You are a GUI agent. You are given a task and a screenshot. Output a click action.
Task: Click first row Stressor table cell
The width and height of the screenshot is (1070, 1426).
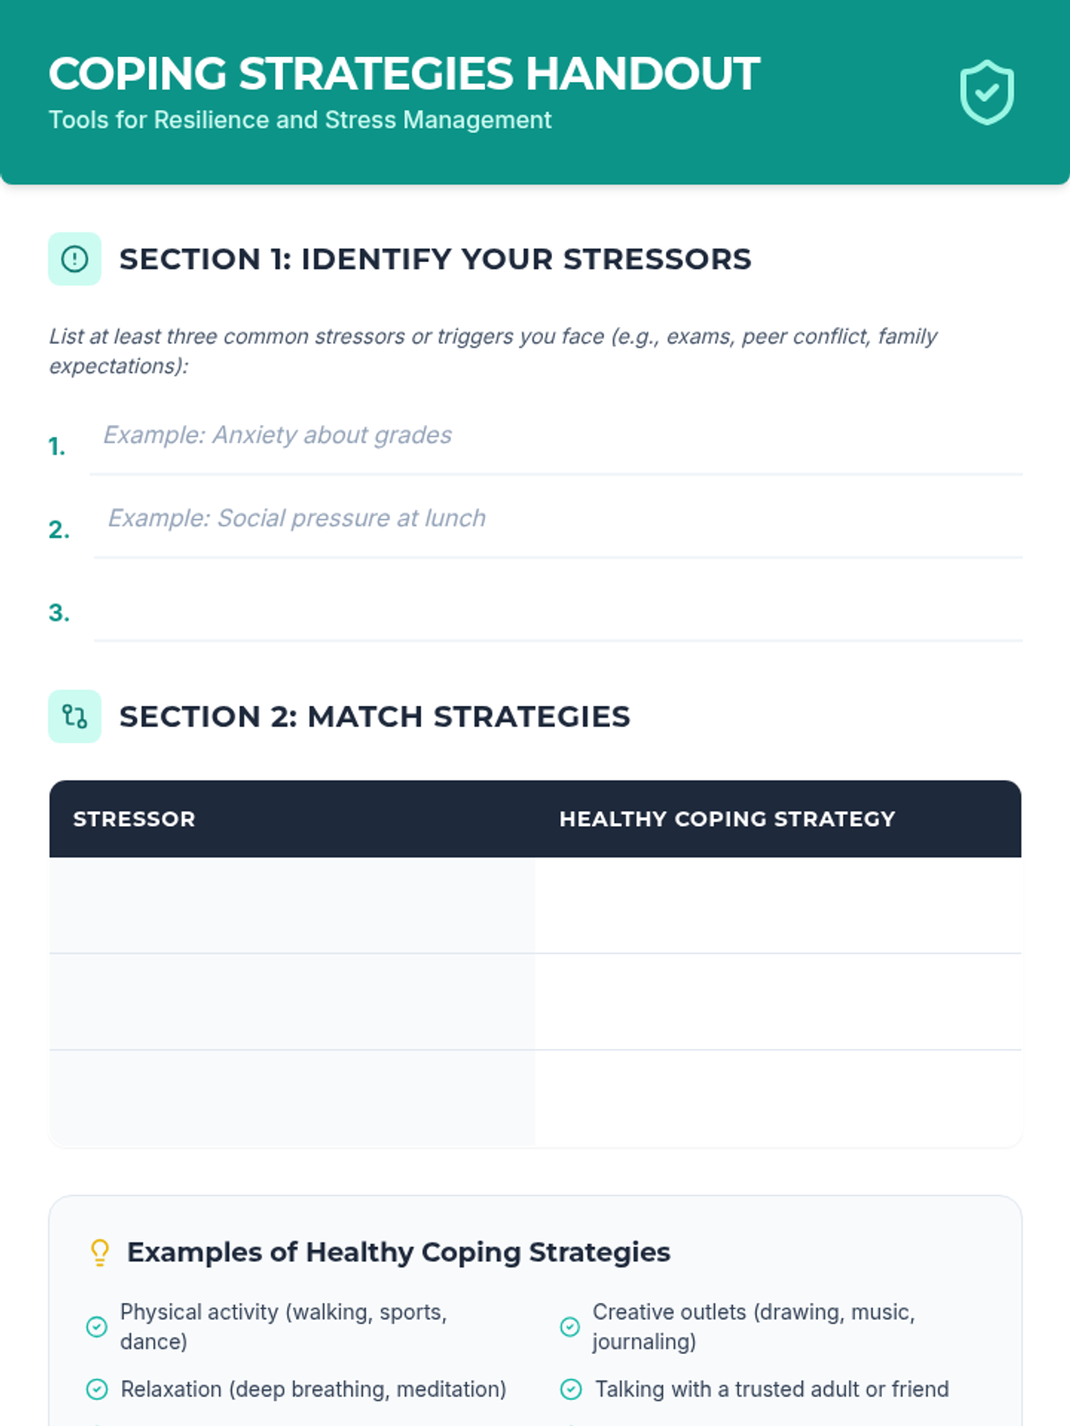292,906
